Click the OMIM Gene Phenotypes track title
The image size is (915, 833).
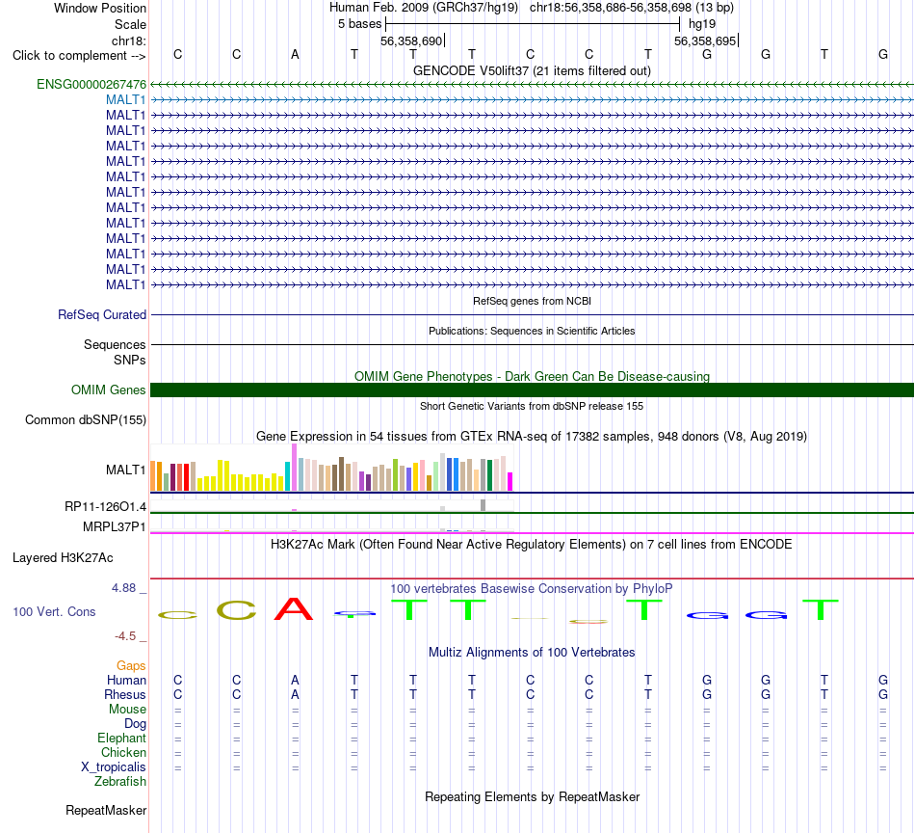pos(532,376)
